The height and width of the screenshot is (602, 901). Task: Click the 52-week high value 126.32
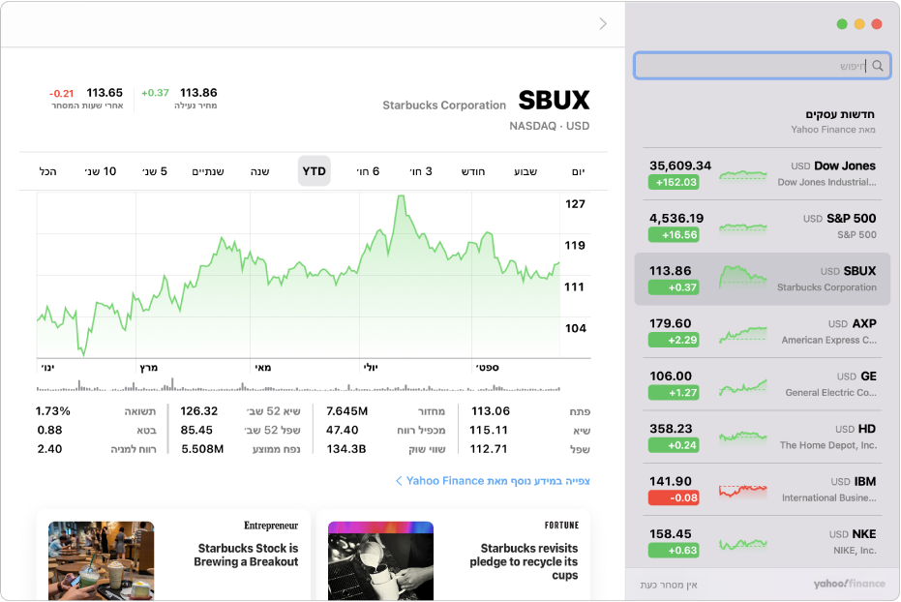click(198, 410)
